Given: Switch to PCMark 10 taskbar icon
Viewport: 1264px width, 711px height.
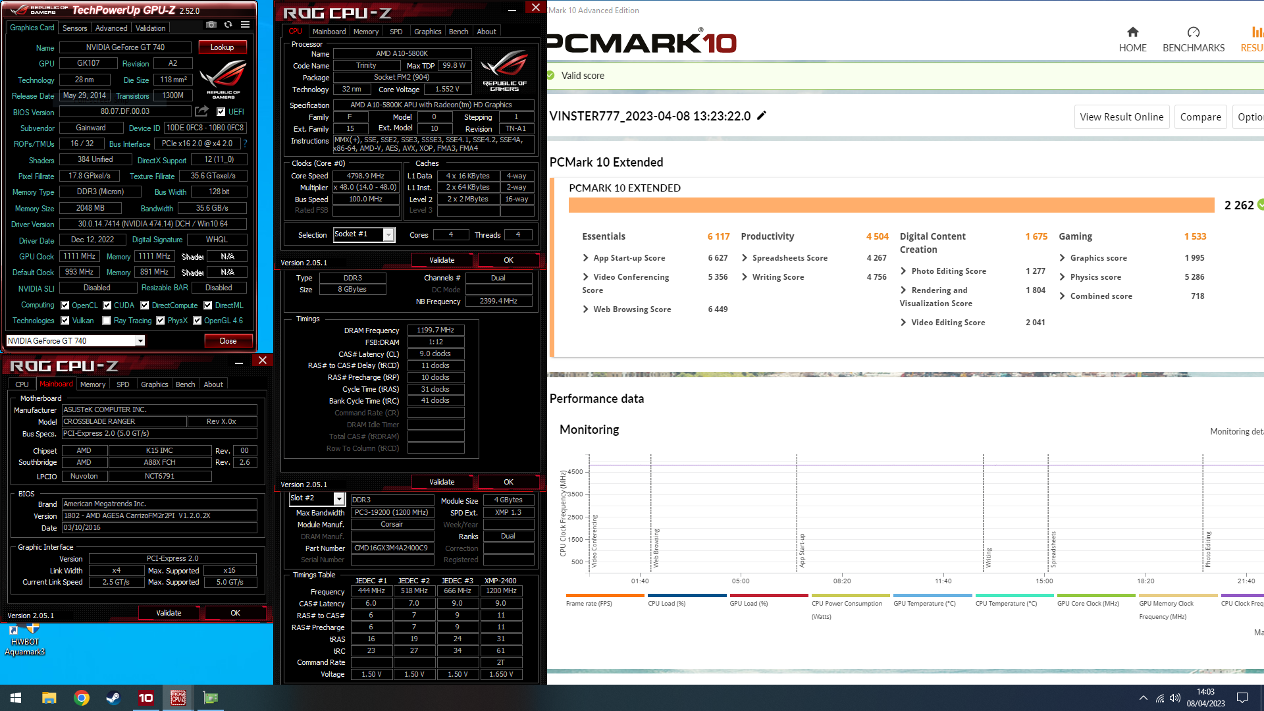Looking at the screenshot, I should pos(145,698).
